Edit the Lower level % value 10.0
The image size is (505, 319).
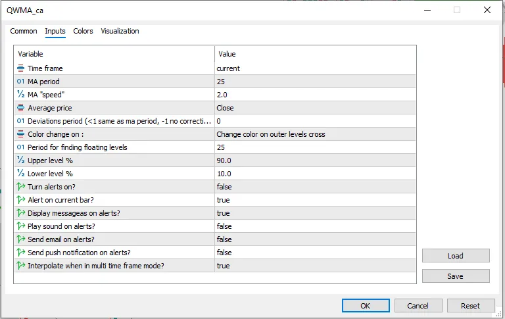[315, 174]
